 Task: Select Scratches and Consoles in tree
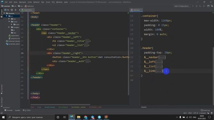pyautogui.click(x=13, y=44)
